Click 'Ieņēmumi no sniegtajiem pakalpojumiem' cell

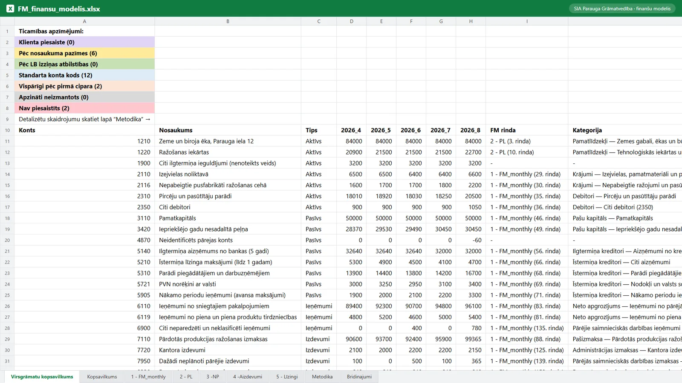coord(228,306)
